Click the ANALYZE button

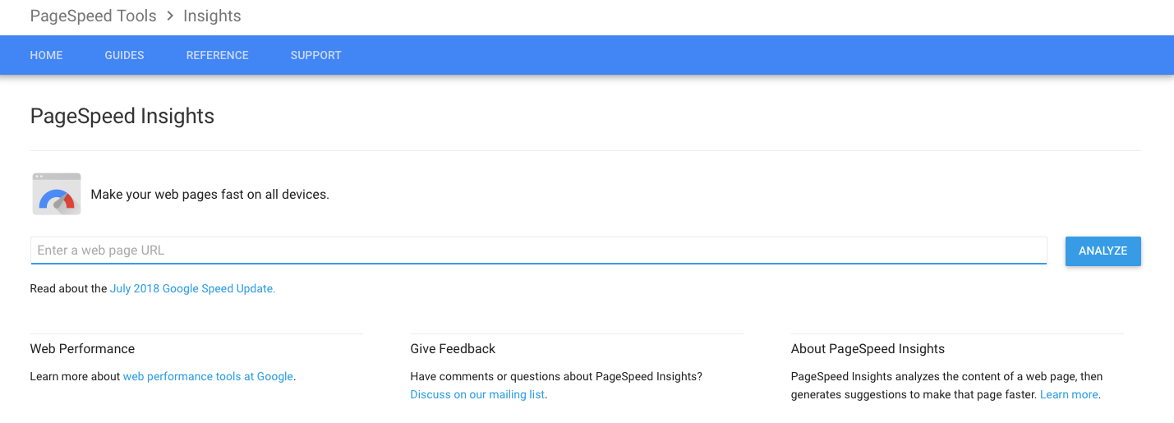[x=1103, y=251]
